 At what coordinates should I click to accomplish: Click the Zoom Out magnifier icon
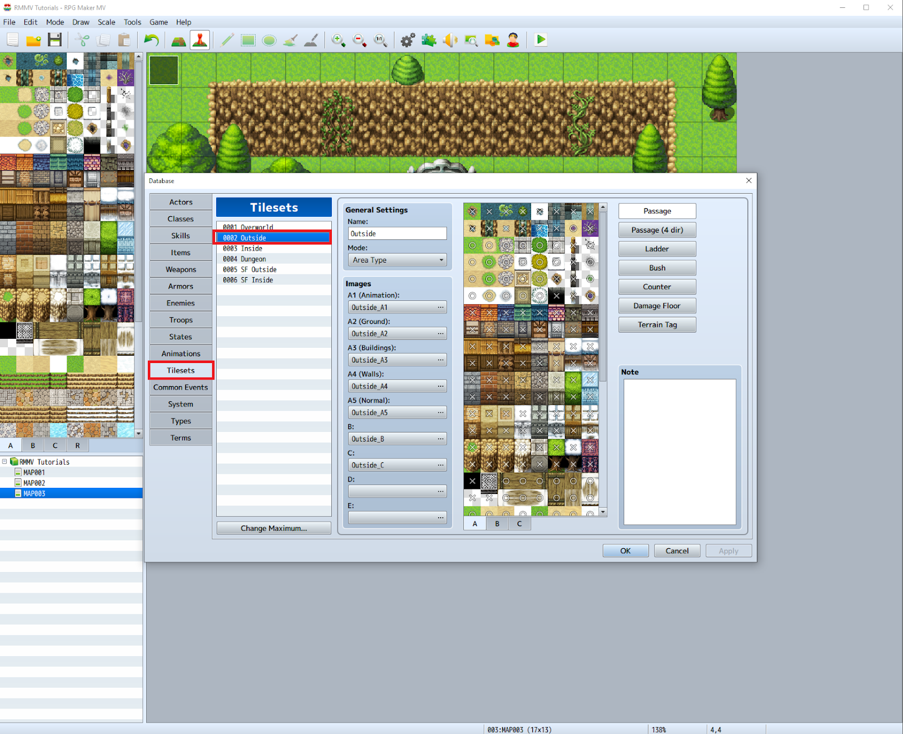tap(360, 40)
